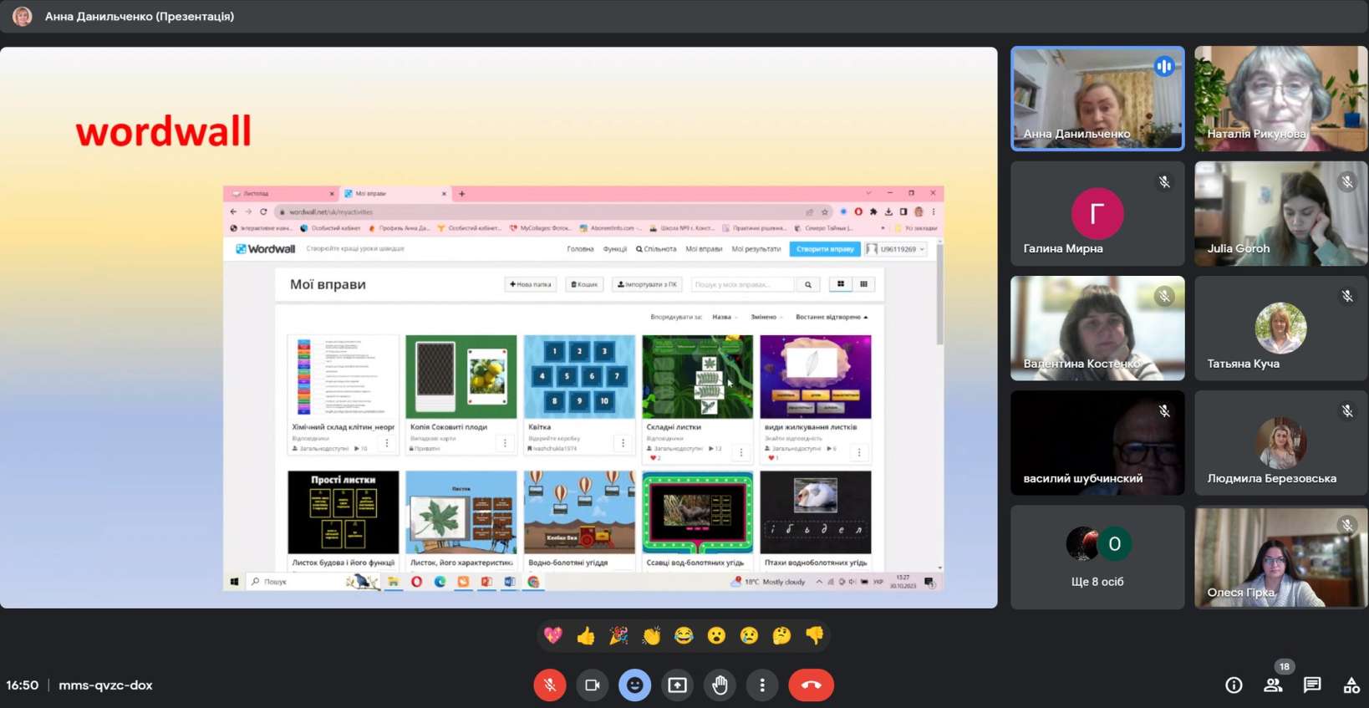
Task: Close the emoji reactions bar with the smiley button
Action: [x=635, y=685]
